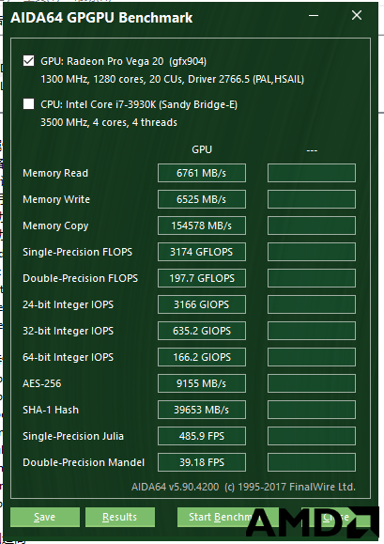Screen dimensions: 384x544
Task: Close the AIDA64 GPGPU Benchmark window
Action: [x=357, y=15]
